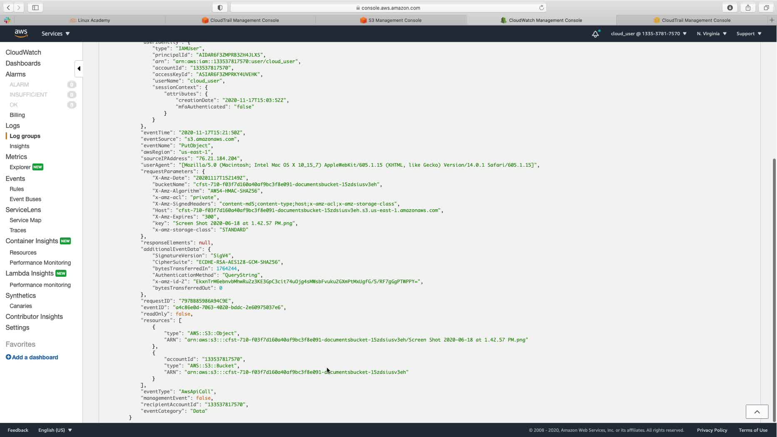Click Add a dashboard link
The height and width of the screenshot is (437, 777).
35,357
